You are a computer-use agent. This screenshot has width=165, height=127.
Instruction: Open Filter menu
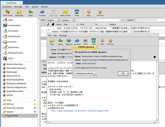[27, 7]
